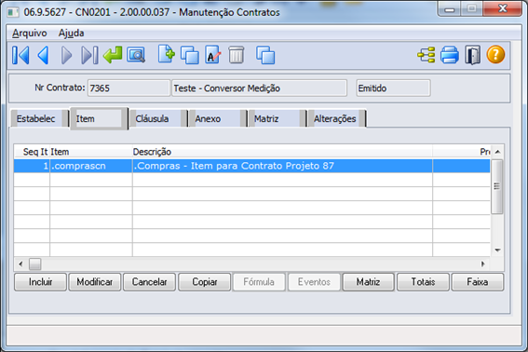
Task: Click the Matriz button below the grid
Action: coord(368,282)
